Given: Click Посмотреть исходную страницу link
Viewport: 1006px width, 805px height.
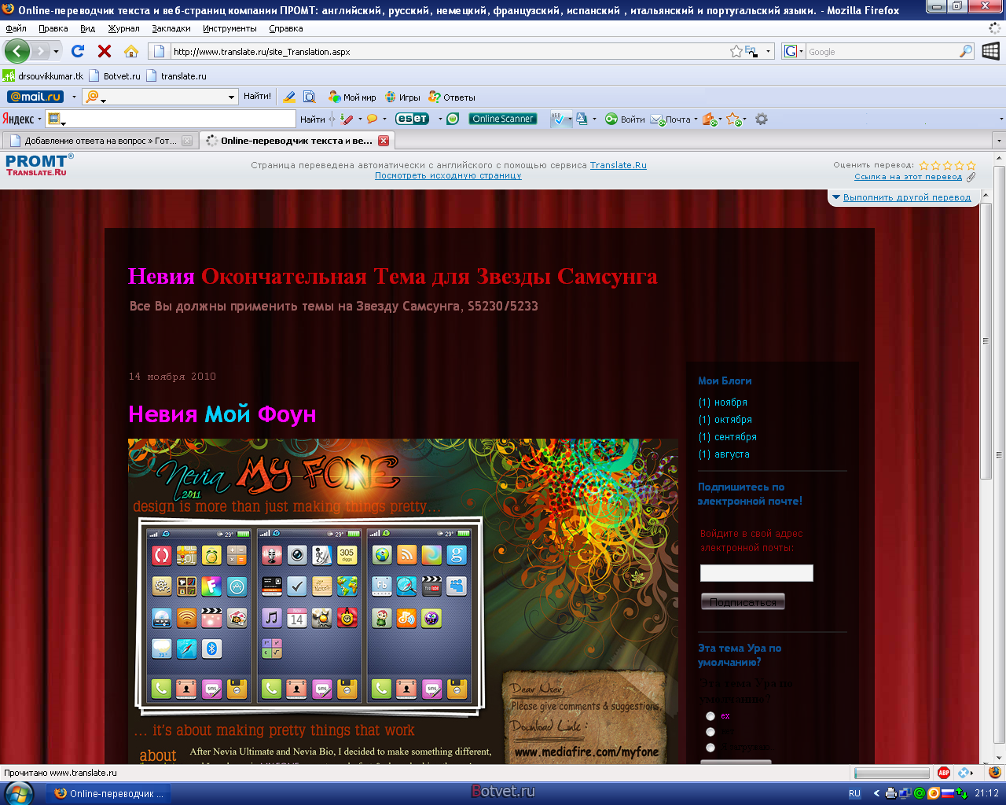Looking at the screenshot, I should click(448, 175).
